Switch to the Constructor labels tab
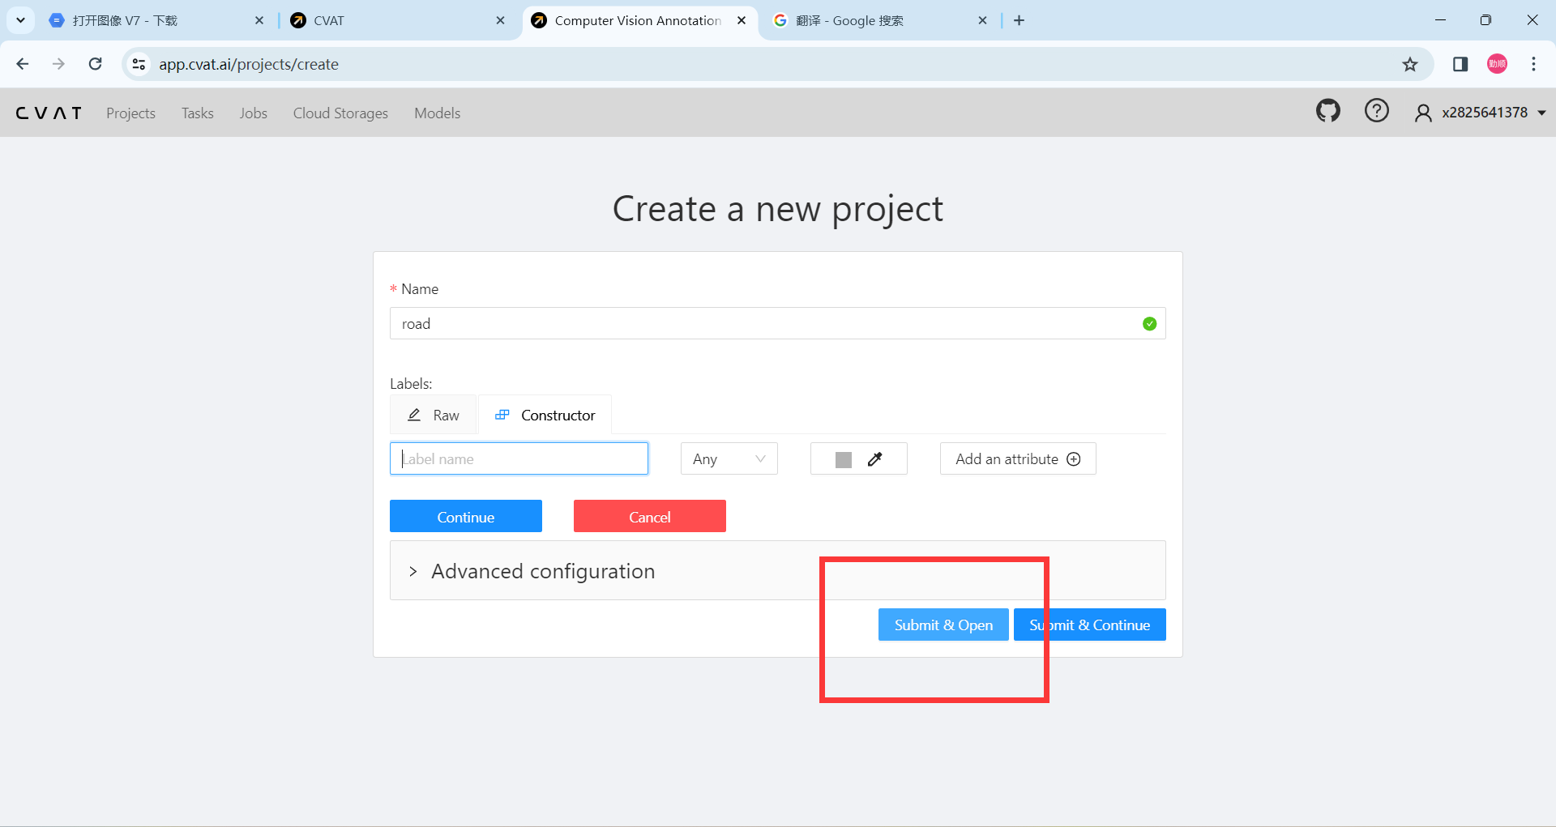Image resolution: width=1556 pixels, height=827 pixels. (x=545, y=416)
